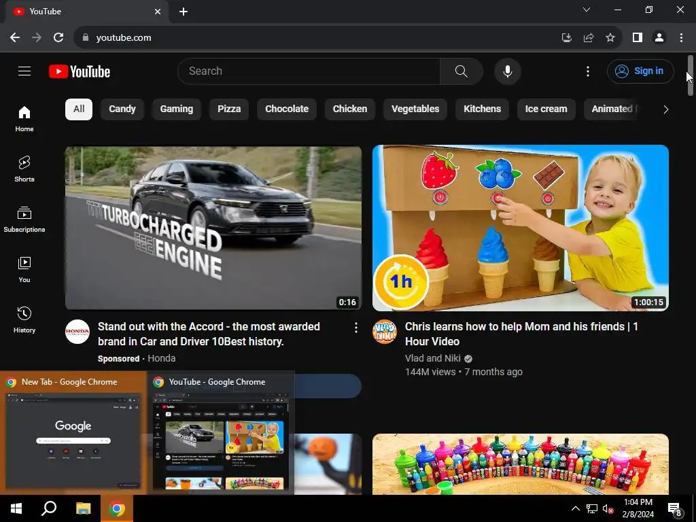Open the Chrome profile icon

[659, 38]
